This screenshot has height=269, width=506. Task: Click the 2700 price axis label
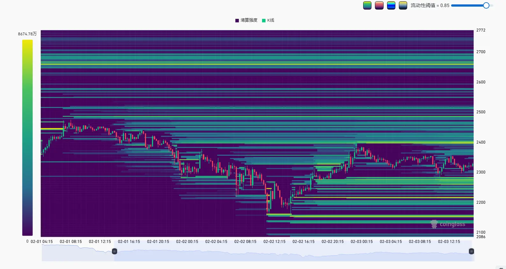[x=481, y=52]
